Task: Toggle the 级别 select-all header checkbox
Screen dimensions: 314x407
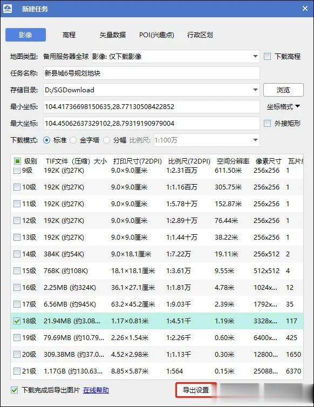Action: [17, 161]
